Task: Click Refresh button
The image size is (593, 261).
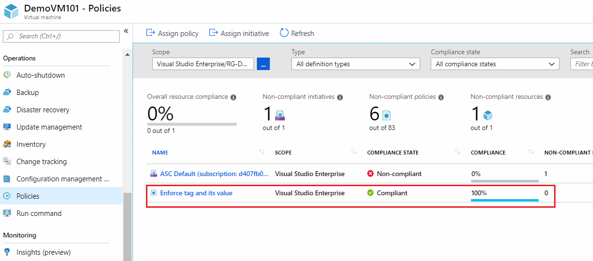Action: coord(297,33)
